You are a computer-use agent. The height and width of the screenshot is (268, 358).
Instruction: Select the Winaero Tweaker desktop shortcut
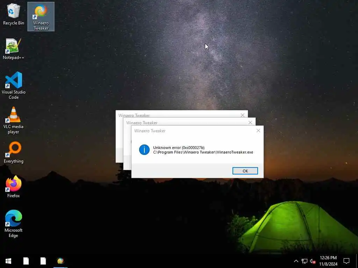(41, 17)
